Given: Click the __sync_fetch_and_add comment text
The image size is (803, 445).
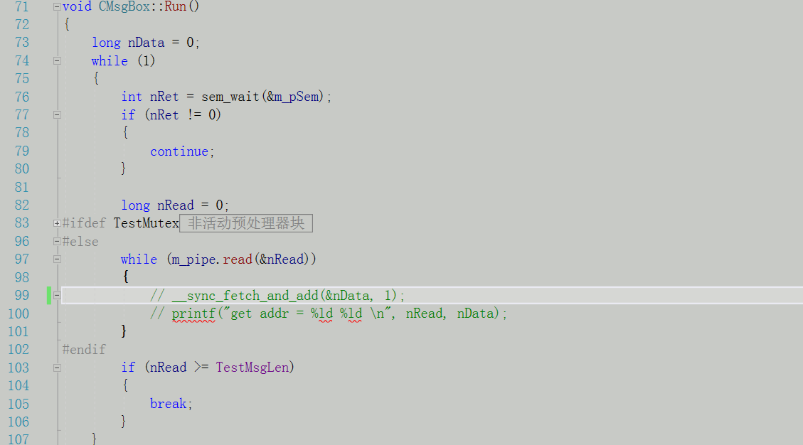Looking at the screenshot, I should (245, 296).
